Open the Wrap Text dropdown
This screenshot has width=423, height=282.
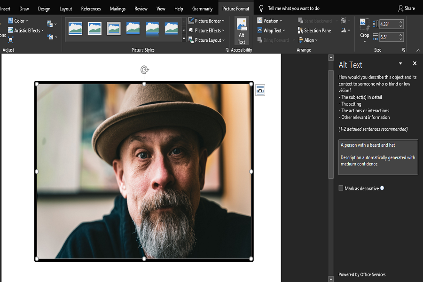(271, 30)
